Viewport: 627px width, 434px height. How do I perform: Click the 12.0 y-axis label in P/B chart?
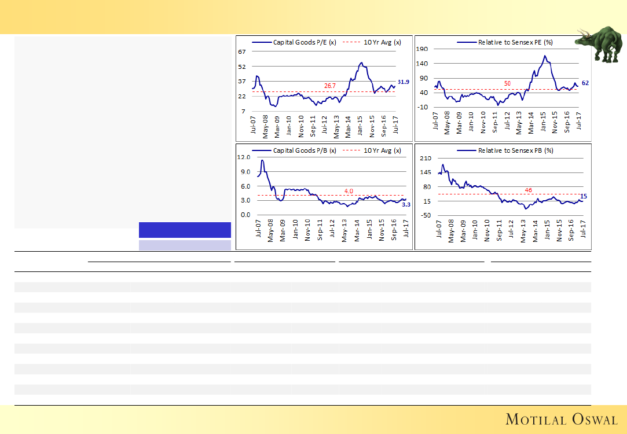tap(243, 157)
